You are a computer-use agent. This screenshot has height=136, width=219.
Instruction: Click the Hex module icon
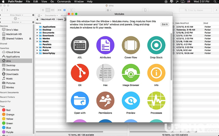click(105, 73)
